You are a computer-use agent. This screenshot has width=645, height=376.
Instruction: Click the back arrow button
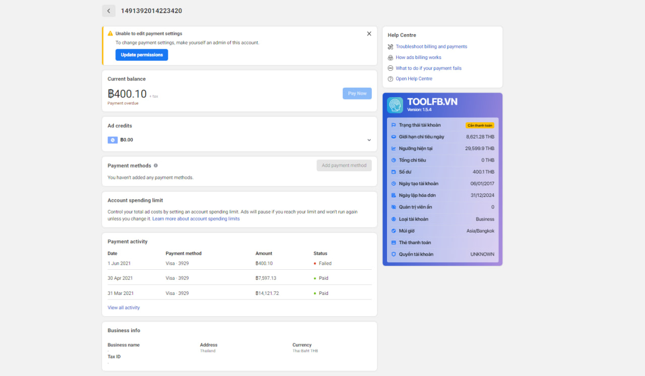[108, 11]
